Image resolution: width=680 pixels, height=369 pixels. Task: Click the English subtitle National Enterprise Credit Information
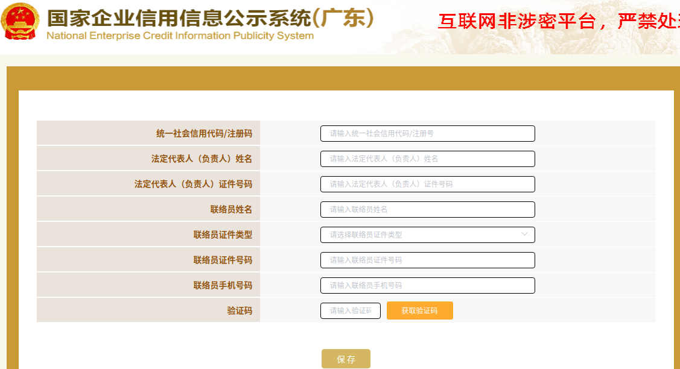(180, 36)
